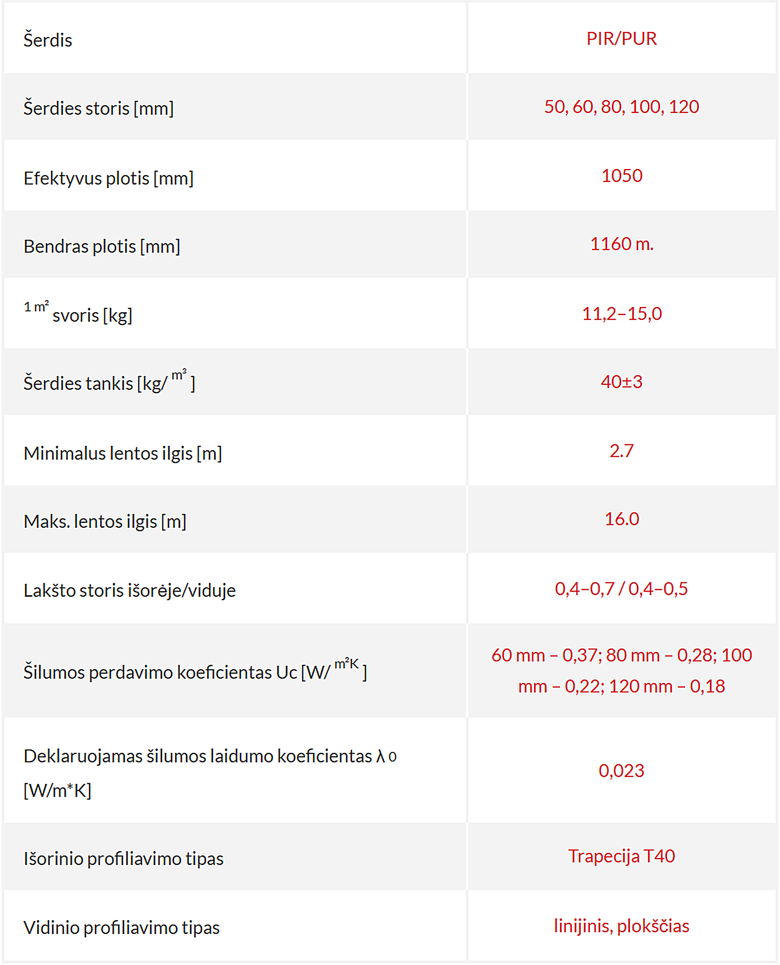
Task: Select the "50, 60, 80, 100, 120" value
Action: [621, 107]
